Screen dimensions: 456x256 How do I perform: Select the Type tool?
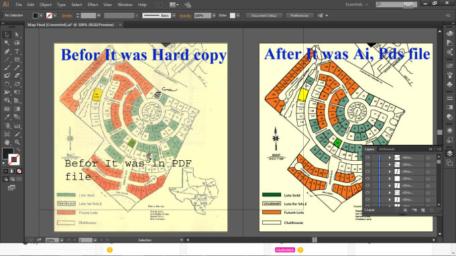[17, 52]
